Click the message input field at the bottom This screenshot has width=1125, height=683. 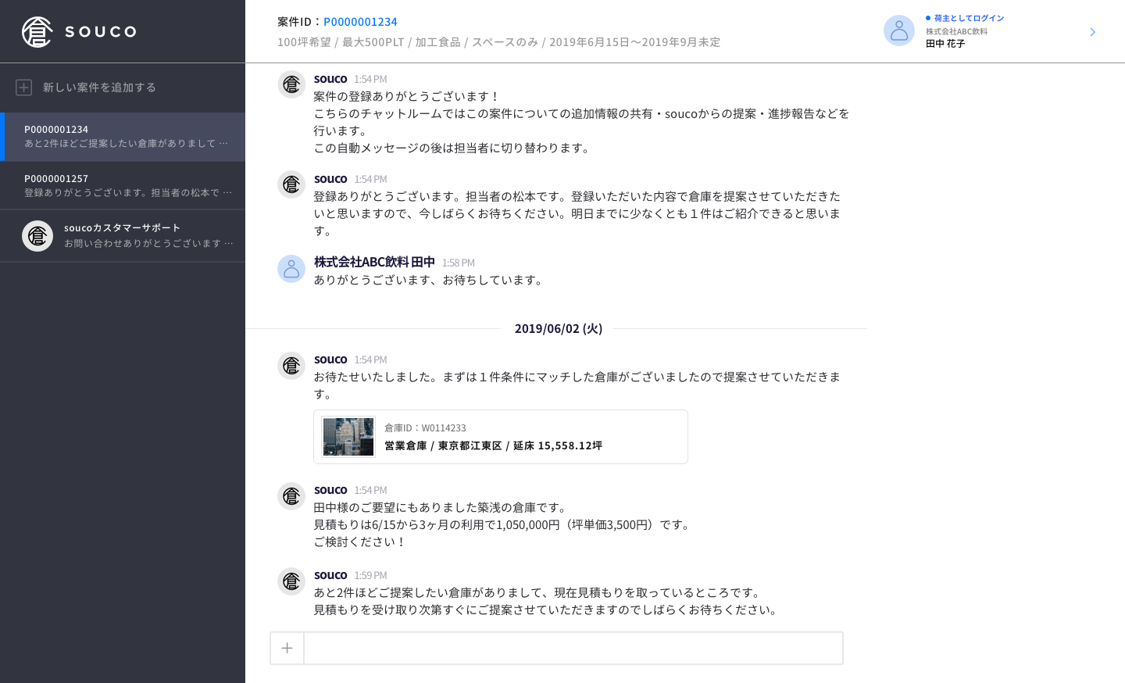573,648
